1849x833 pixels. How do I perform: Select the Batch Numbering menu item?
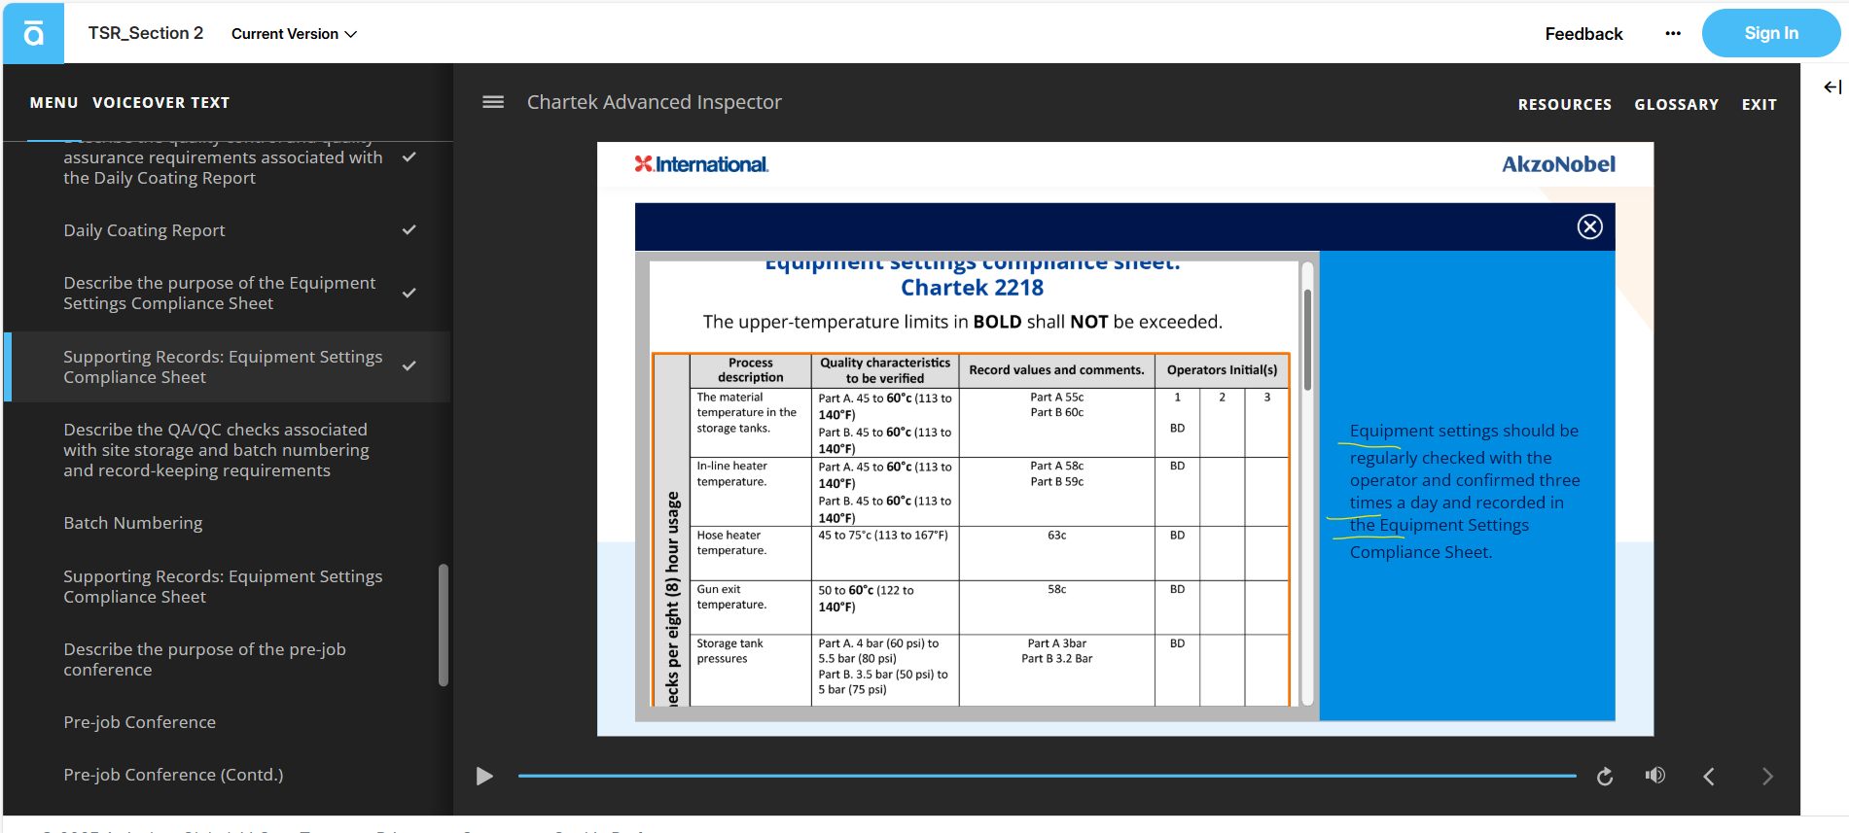click(227, 523)
